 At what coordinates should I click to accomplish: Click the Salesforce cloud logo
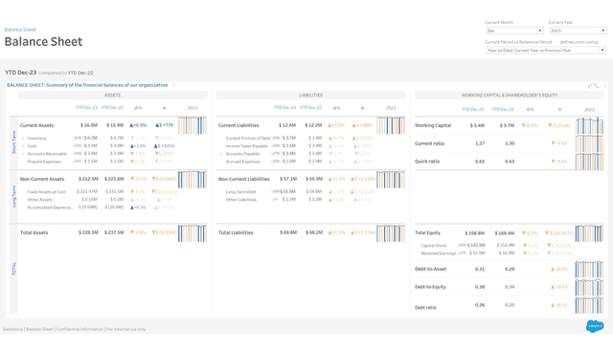coord(595,326)
